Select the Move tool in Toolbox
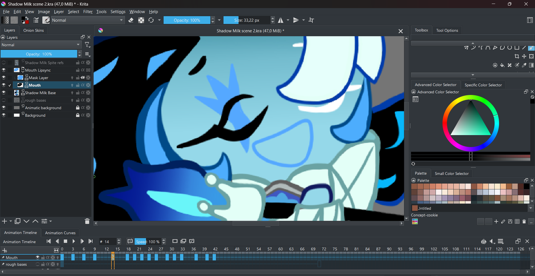The height and width of the screenshot is (276, 535). click(x=524, y=56)
